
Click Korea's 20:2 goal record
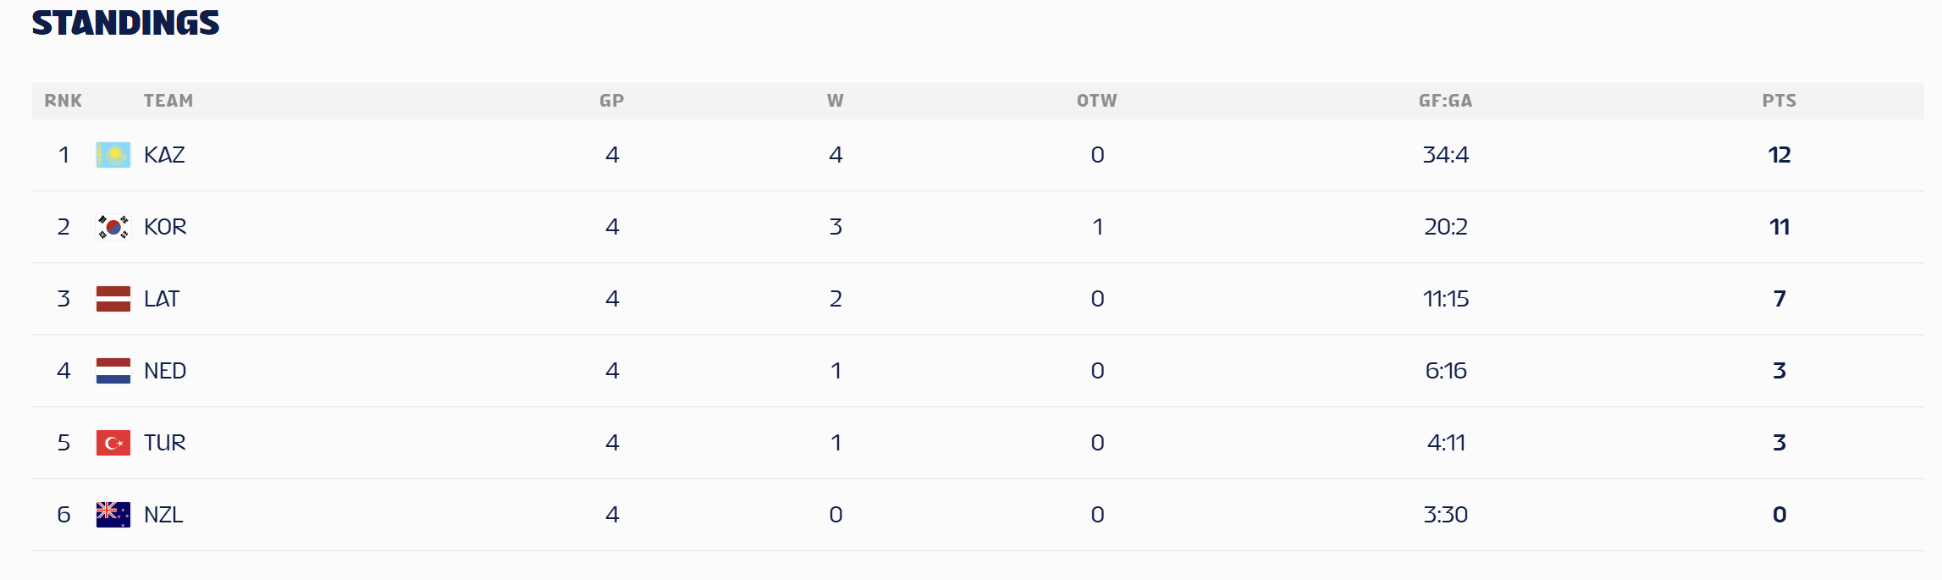click(x=1445, y=227)
